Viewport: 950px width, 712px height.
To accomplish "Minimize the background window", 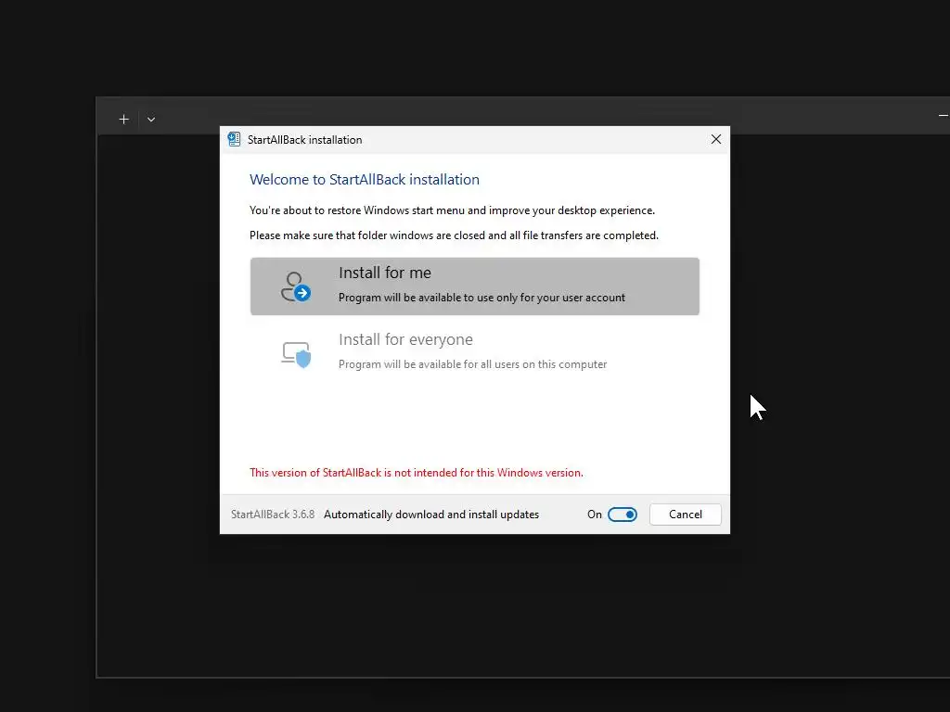I will 944,115.
